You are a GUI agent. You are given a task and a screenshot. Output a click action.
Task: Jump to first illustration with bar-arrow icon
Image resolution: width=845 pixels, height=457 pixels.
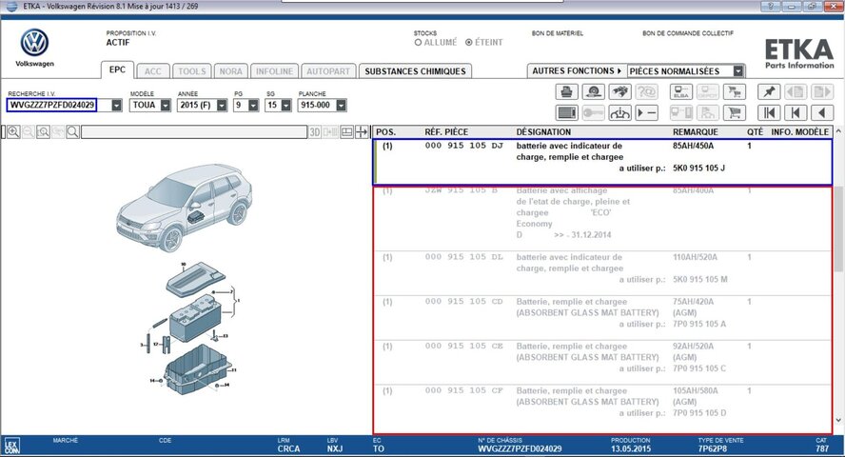click(769, 112)
